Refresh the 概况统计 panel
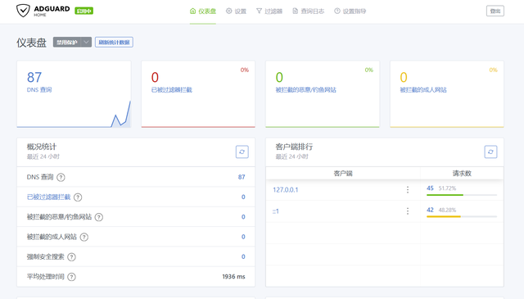This screenshot has width=524, height=299. 242,152
